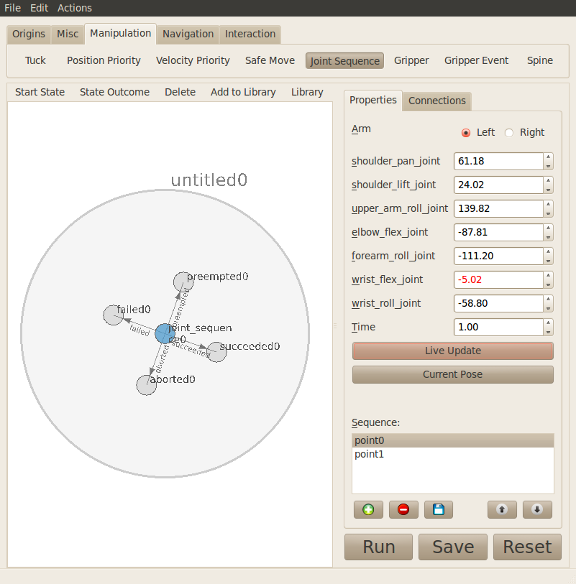Viewport: 576px width, 584px height.
Task: Increase the Time value with up arrow
Action: [548, 323]
